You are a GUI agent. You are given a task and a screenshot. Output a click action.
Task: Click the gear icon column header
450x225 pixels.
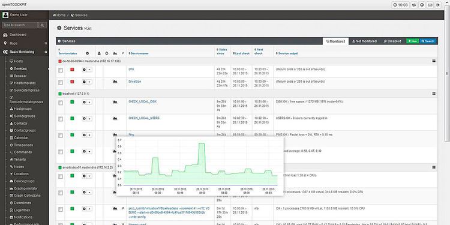pos(87,53)
